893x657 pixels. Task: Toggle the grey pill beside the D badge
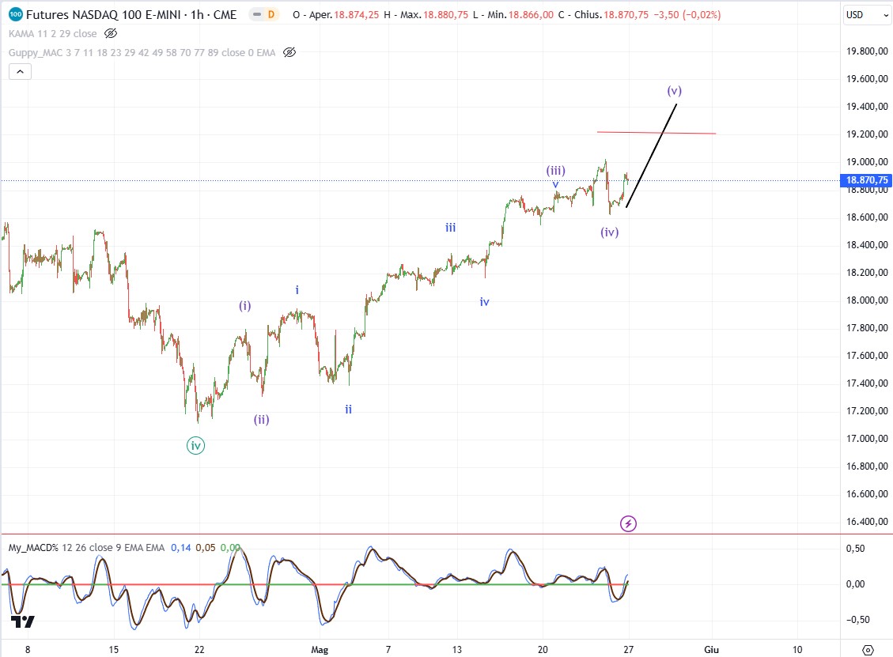[x=257, y=15]
